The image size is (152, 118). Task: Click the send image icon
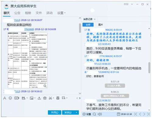[32, 98]
